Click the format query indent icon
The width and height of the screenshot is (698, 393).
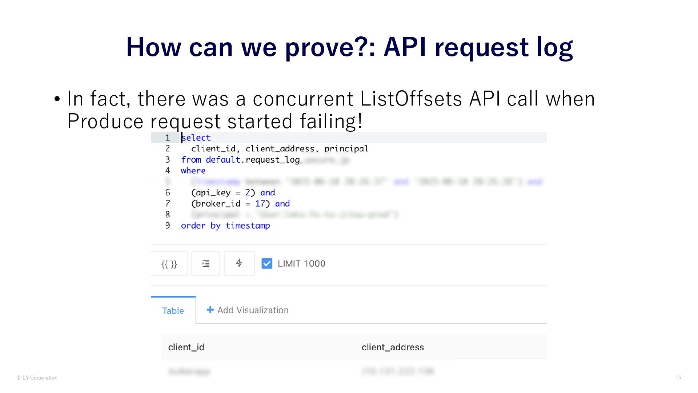206,263
